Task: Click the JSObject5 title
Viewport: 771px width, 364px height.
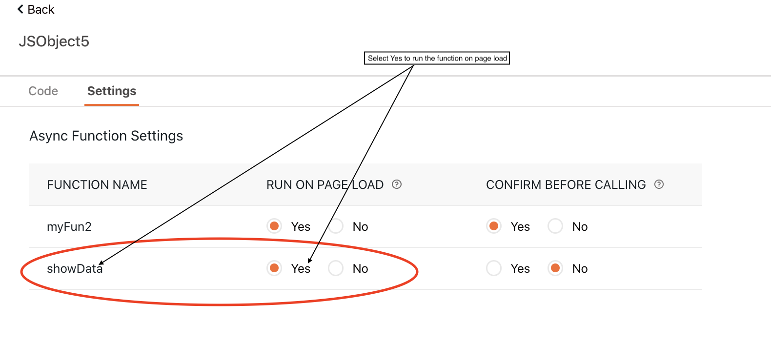Action: tap(54, 41)
